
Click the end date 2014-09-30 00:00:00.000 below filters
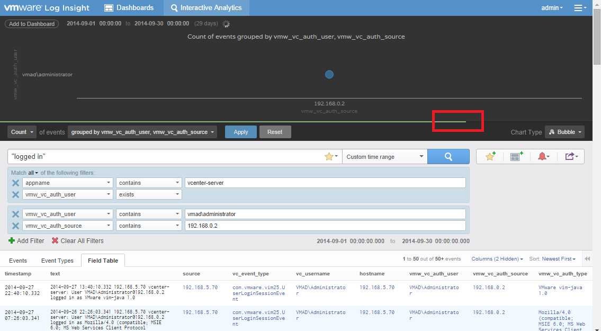pos(436,241)
